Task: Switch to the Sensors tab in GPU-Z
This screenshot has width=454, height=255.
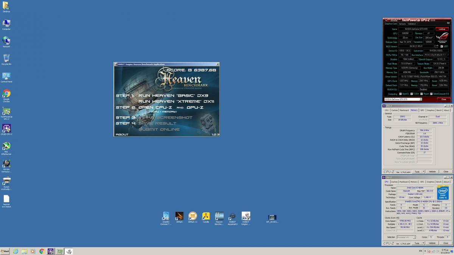Action: coord(402,23)
